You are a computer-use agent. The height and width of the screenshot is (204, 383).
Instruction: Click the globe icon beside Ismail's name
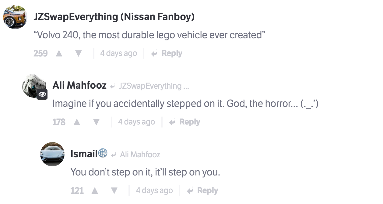click(103, 153)
